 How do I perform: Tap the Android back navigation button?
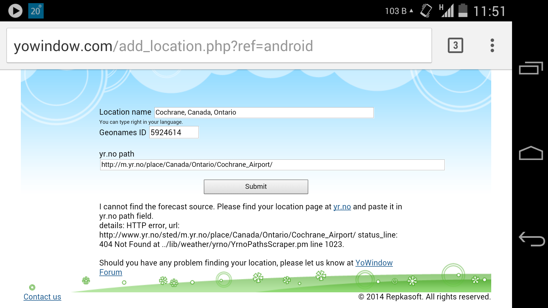[x=531, y=239]
